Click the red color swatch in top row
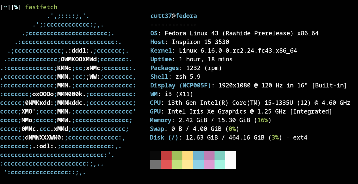The width and height of the screenshot is (358, 184). tap(166, 155)
